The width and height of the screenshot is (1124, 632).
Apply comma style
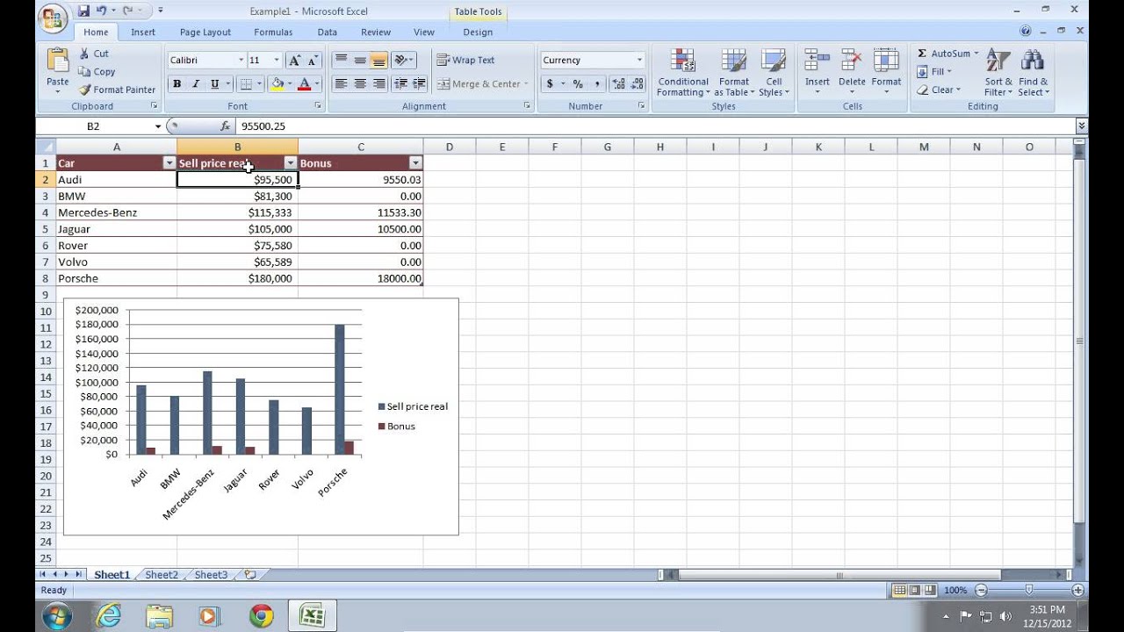(597, 84)
